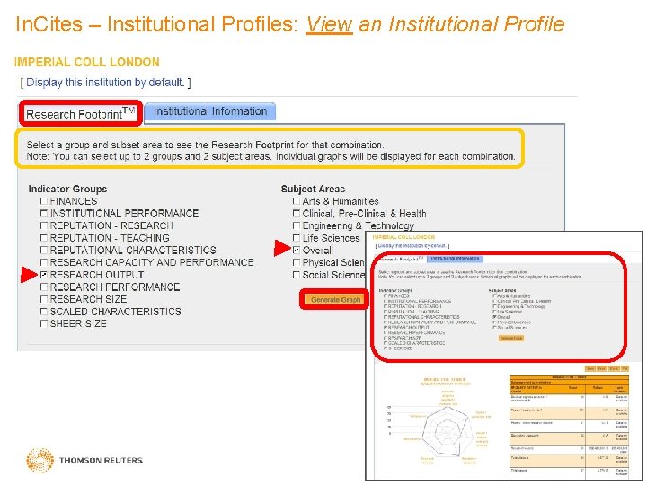647x485 pixels.
Task: Tick the FINANCES checkbox
Action: (x=44, y=201)
